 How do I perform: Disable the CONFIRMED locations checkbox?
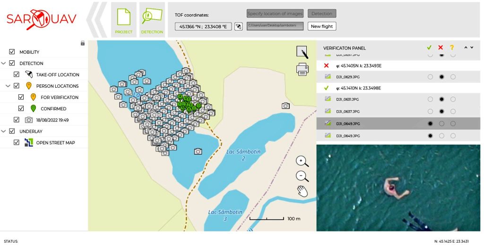pos(21,108)
